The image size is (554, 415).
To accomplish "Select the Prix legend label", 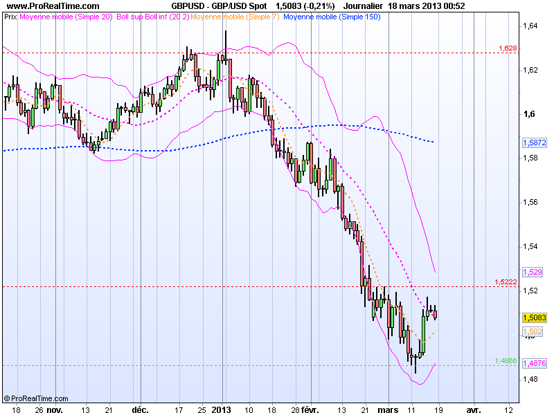I will point(10,17).
